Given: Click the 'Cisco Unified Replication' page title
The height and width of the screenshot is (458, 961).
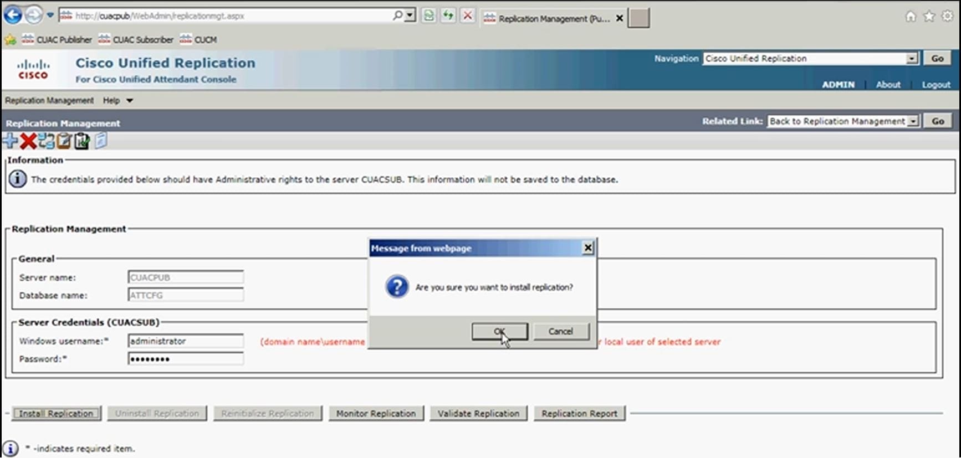Looking at the screenshot, I should 166,63.
